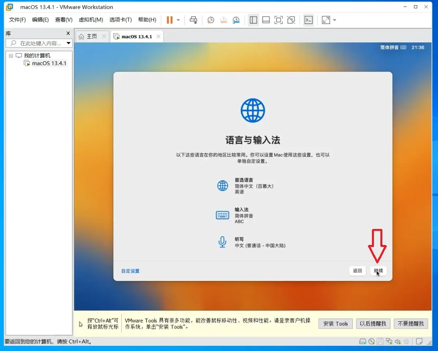Open the 帮助(H) menu
Viewport: 438px width, 351px height.
(x=147, y=20)
